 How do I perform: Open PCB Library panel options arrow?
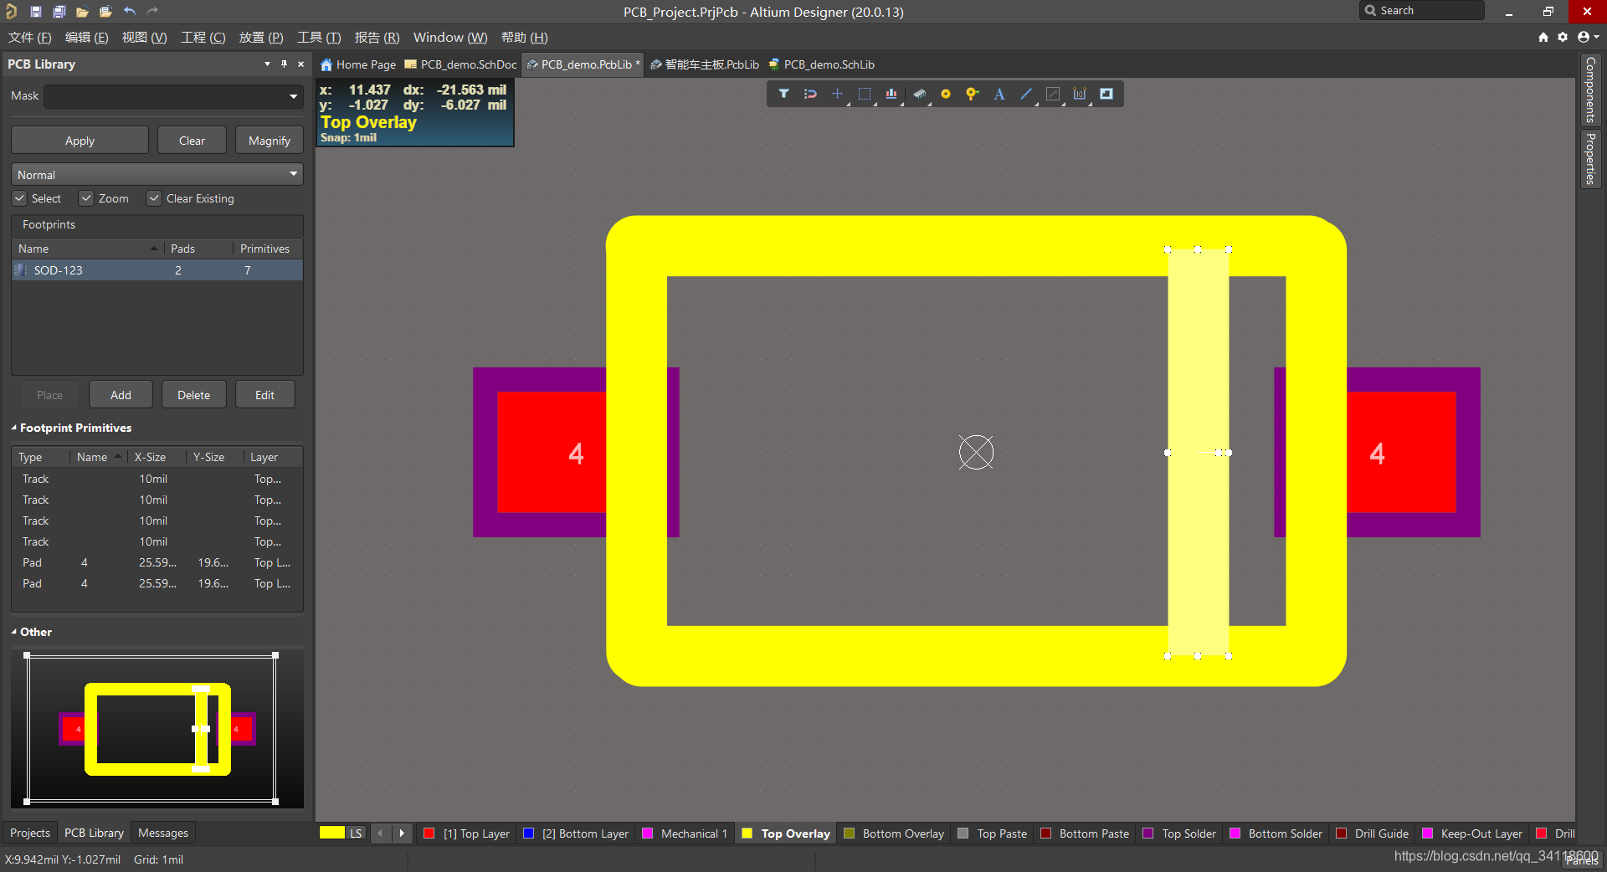267,64
